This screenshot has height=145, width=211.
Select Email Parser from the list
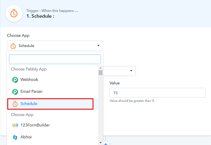pos(53,92)
